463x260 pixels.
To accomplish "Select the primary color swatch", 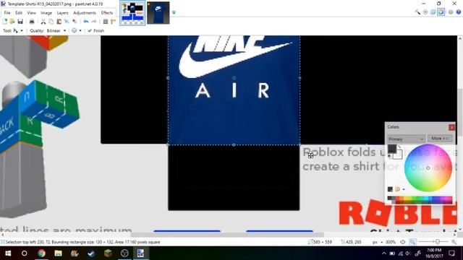I will tap(392, 149).
